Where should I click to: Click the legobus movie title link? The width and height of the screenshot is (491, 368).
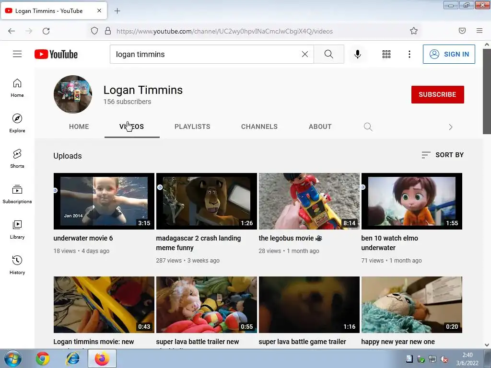[x=290, y=238]
